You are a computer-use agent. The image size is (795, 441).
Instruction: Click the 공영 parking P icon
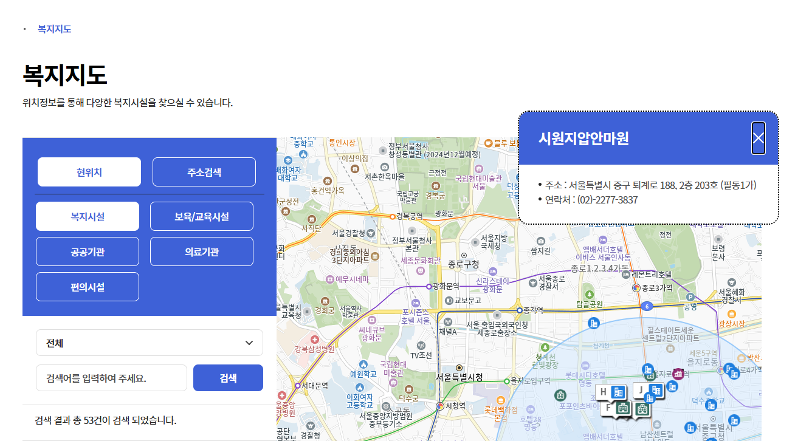[x=690, y=297]
